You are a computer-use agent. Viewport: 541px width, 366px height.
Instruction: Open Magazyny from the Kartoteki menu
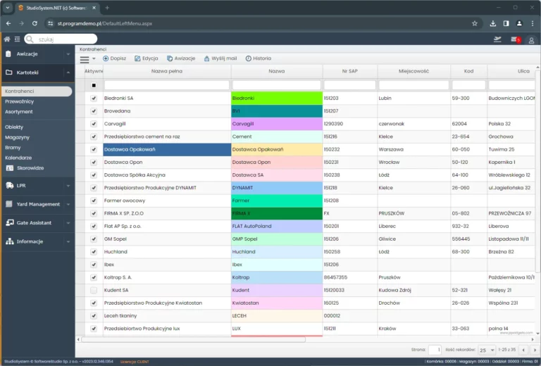click(x=17, y=137)
